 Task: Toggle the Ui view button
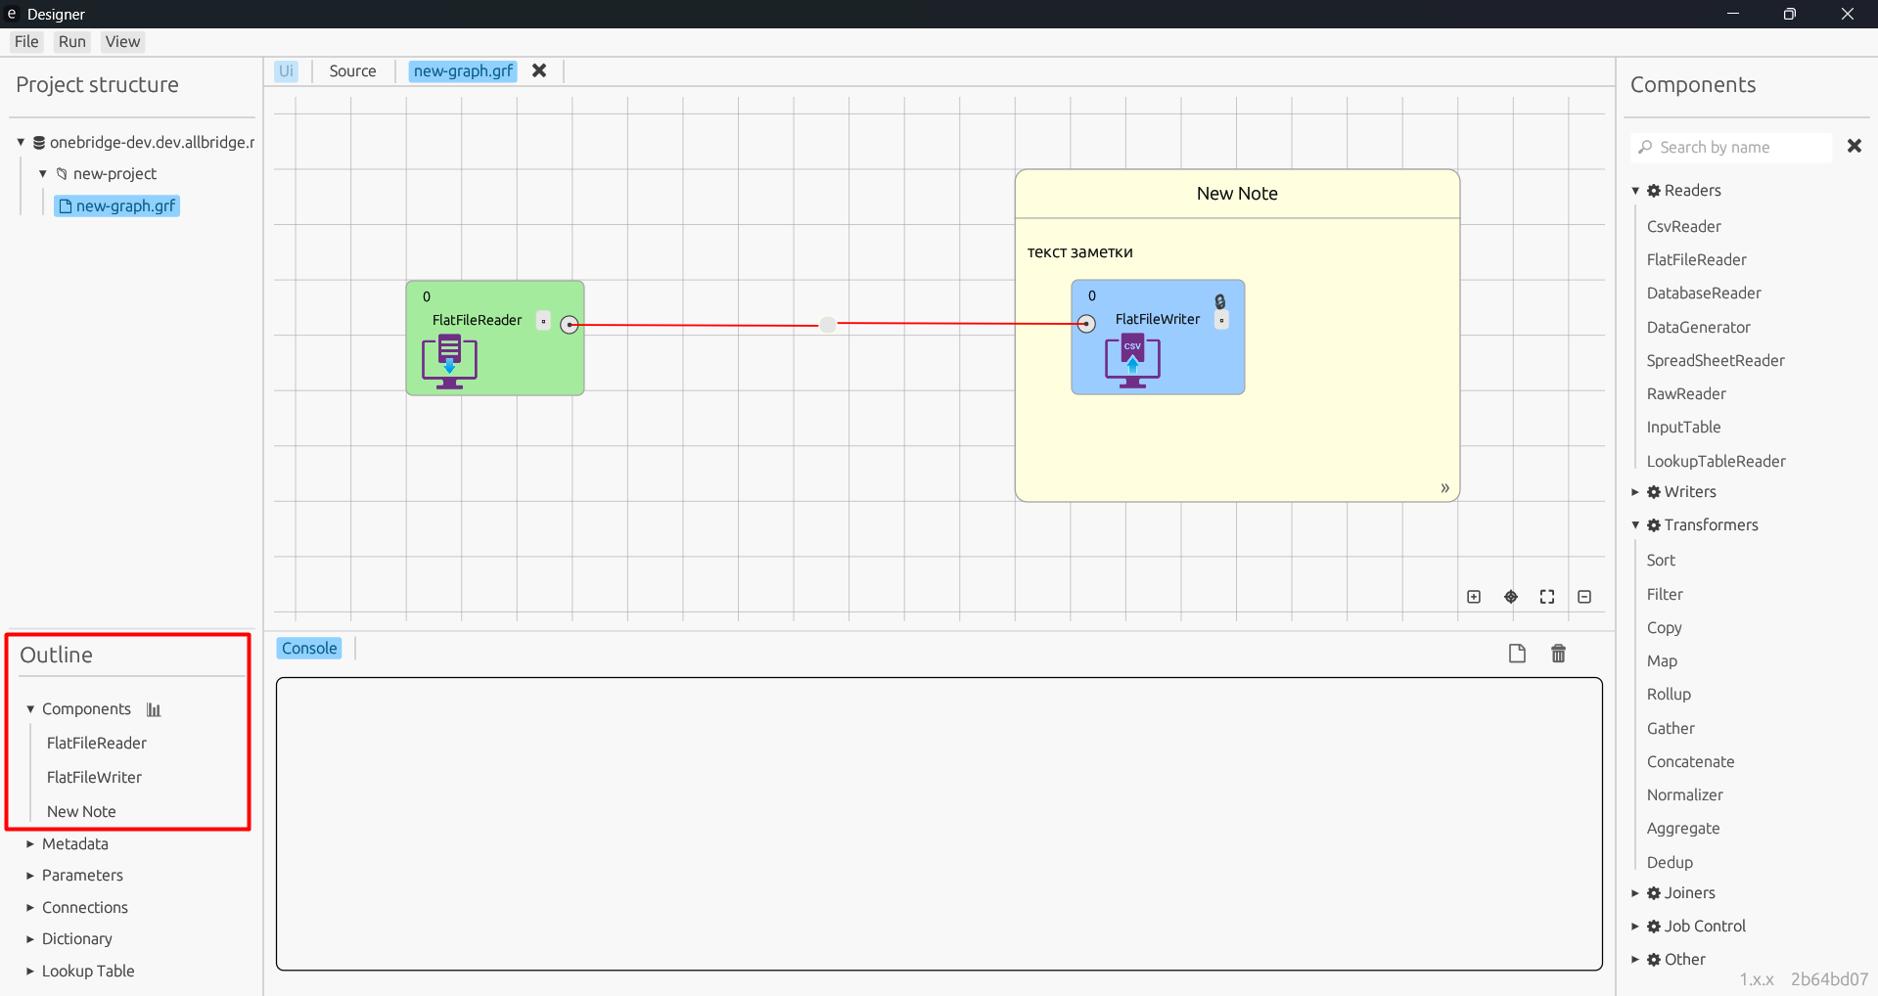click(x=286, y=71)
